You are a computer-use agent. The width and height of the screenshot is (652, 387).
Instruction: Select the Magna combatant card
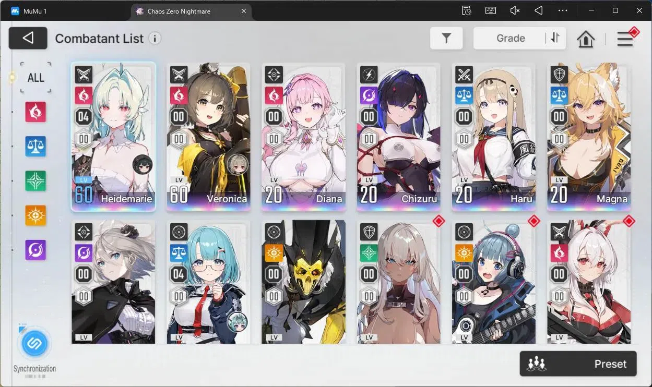pyautogui.click(x=589, y=137)
